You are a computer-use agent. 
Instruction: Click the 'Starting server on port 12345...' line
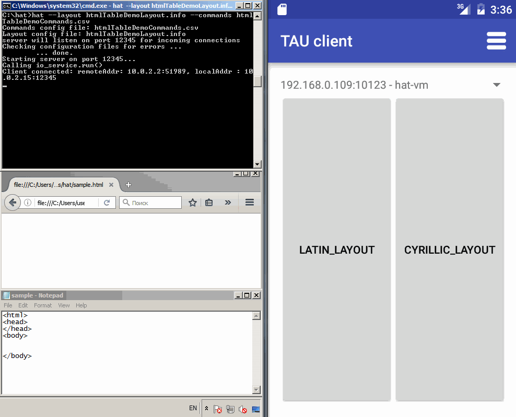(x=69, y=59)
